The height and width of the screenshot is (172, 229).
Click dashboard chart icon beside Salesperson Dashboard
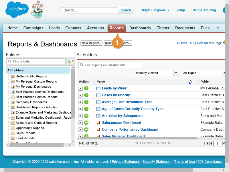98,123
